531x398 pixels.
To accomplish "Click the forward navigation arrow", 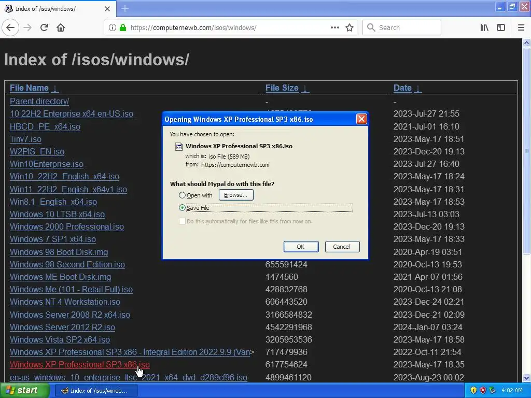I will click(27, 27).
